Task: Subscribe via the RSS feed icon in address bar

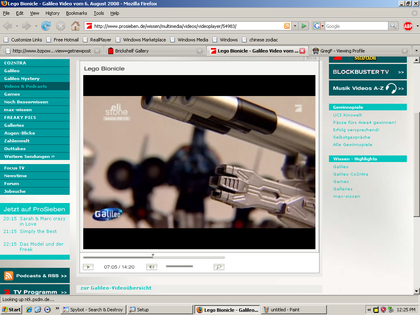Action: tap(287, 26)
